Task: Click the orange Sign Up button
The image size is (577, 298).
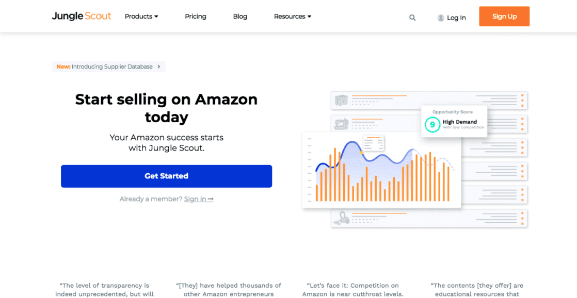Action: [x=504, y=16]
